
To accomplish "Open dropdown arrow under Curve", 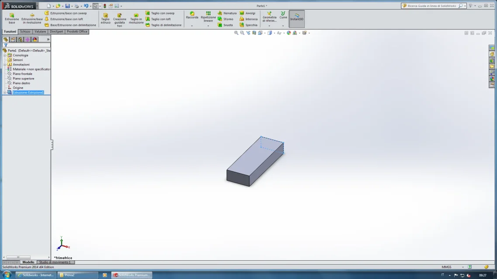I will pyautogui.click(x=283, y=26).
